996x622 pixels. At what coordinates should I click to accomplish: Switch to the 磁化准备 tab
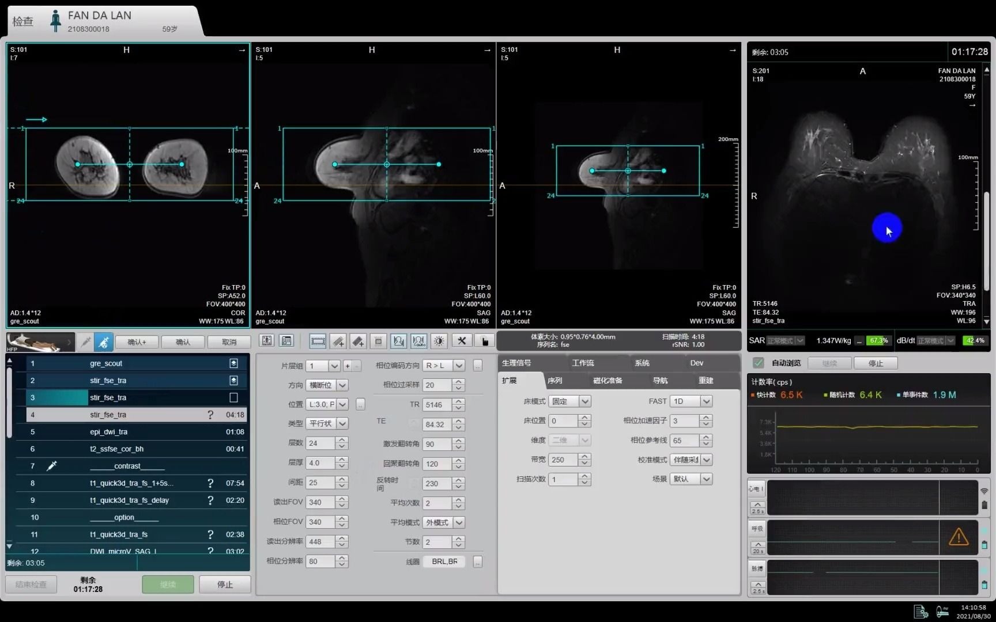pyautogui.click(x=608, y=381)
